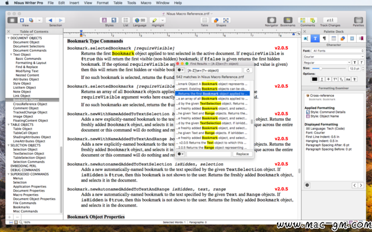The width and height of the screenshot is (372, 232).
Task: Click the Replace button in Find Results
Action: pos(242,154)
